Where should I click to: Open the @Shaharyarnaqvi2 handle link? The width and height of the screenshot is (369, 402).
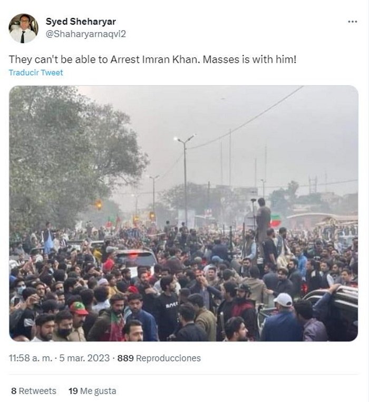coord(86,34)
